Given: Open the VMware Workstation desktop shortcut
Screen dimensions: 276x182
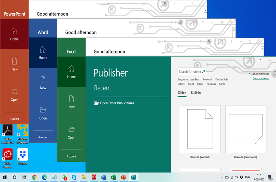Looking at the screenshot, I should [23, 130].
